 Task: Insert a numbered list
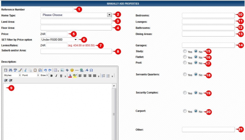click(103, 76)
